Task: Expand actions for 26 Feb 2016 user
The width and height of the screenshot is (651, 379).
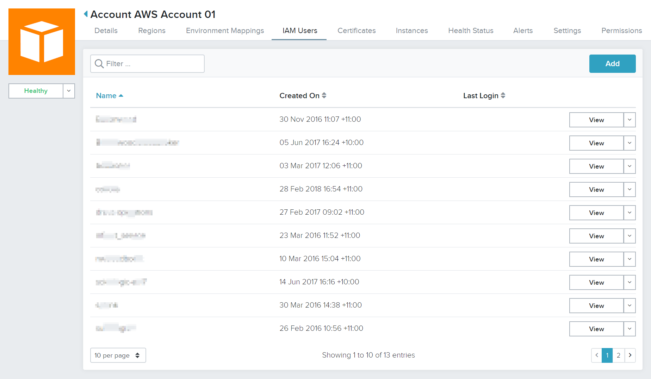Action: tap(630, 329)
